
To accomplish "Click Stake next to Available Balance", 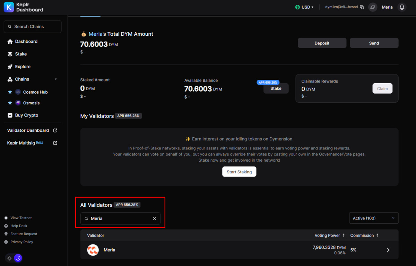I will pos(276,88).
